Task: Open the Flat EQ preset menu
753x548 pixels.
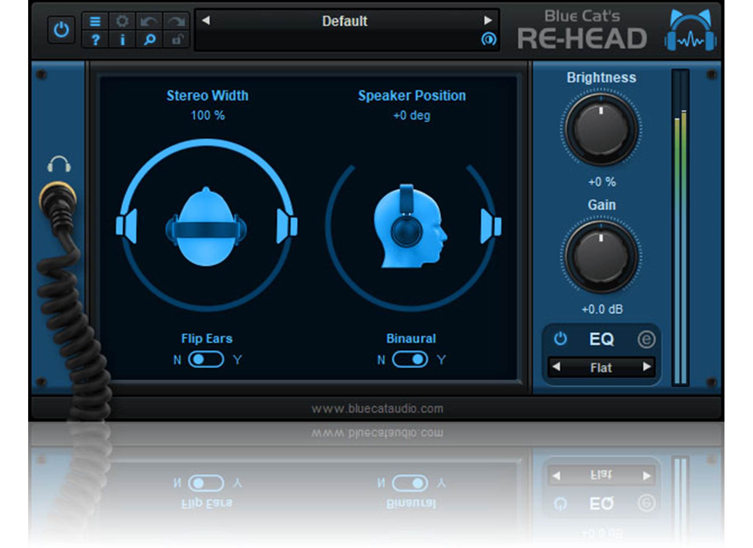Action: point(601,368)
